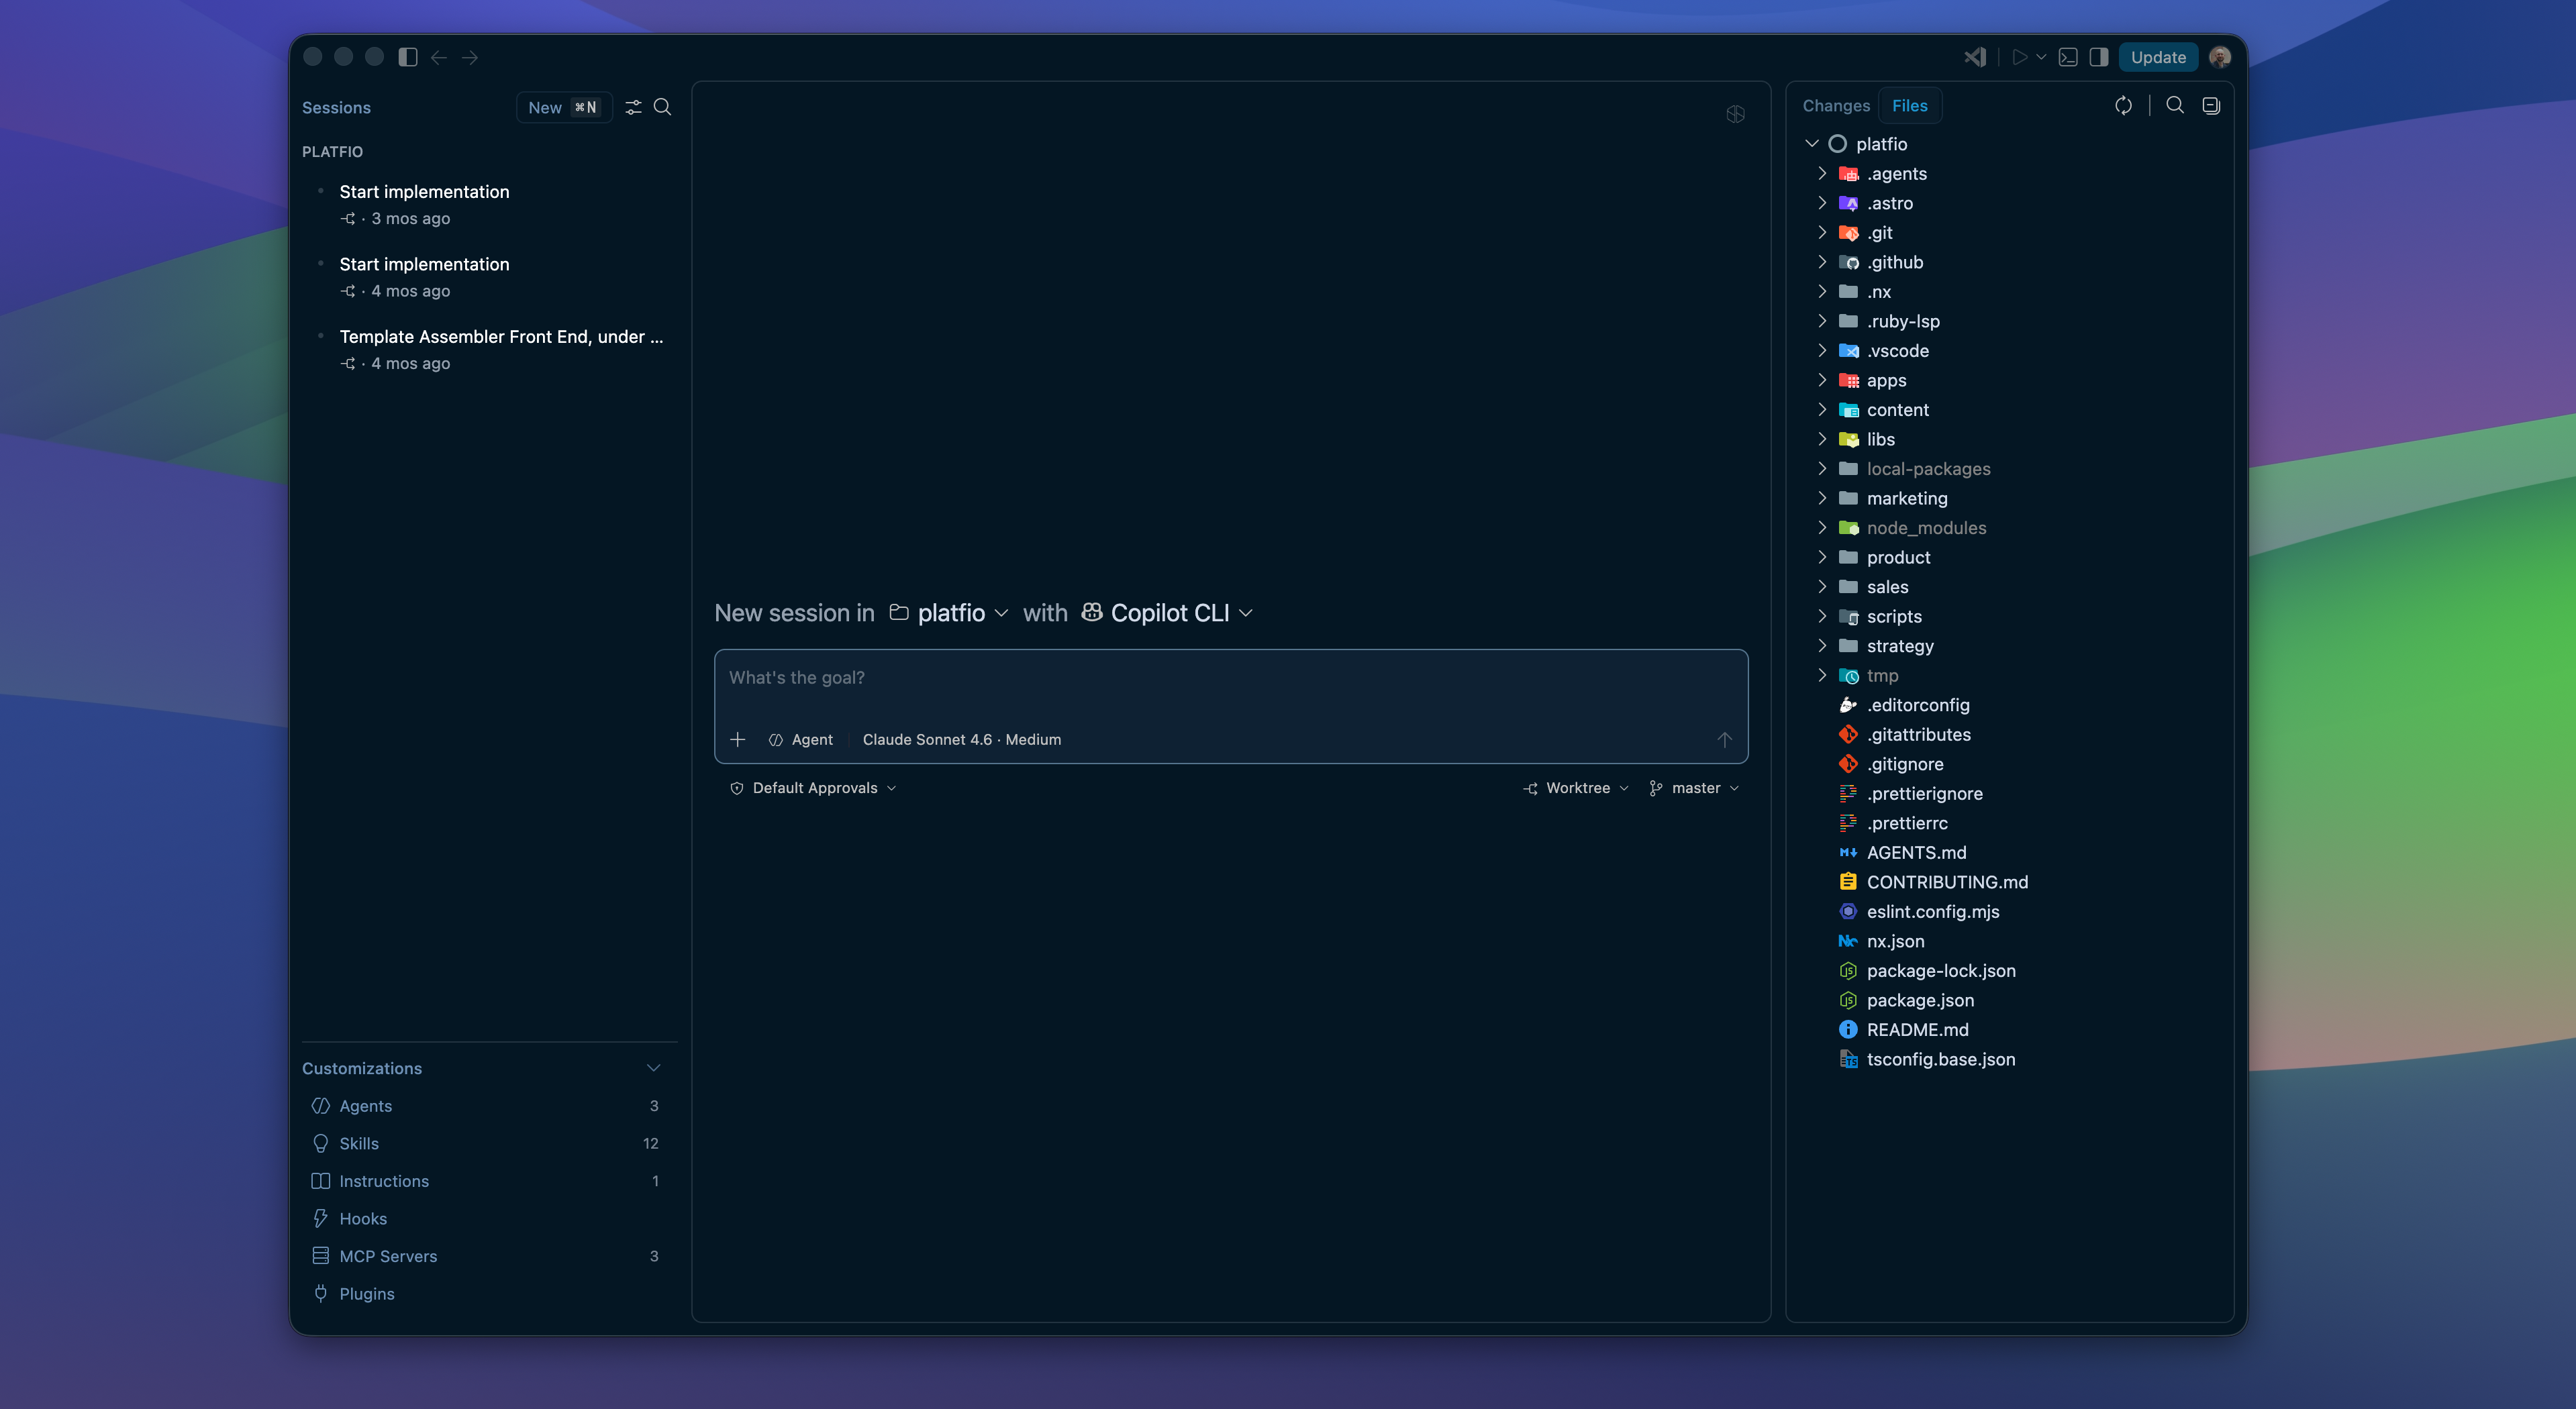
Task: Change Claude Sonnet 4.6 model
Action: pyautogui.click(x=962, y=740)
